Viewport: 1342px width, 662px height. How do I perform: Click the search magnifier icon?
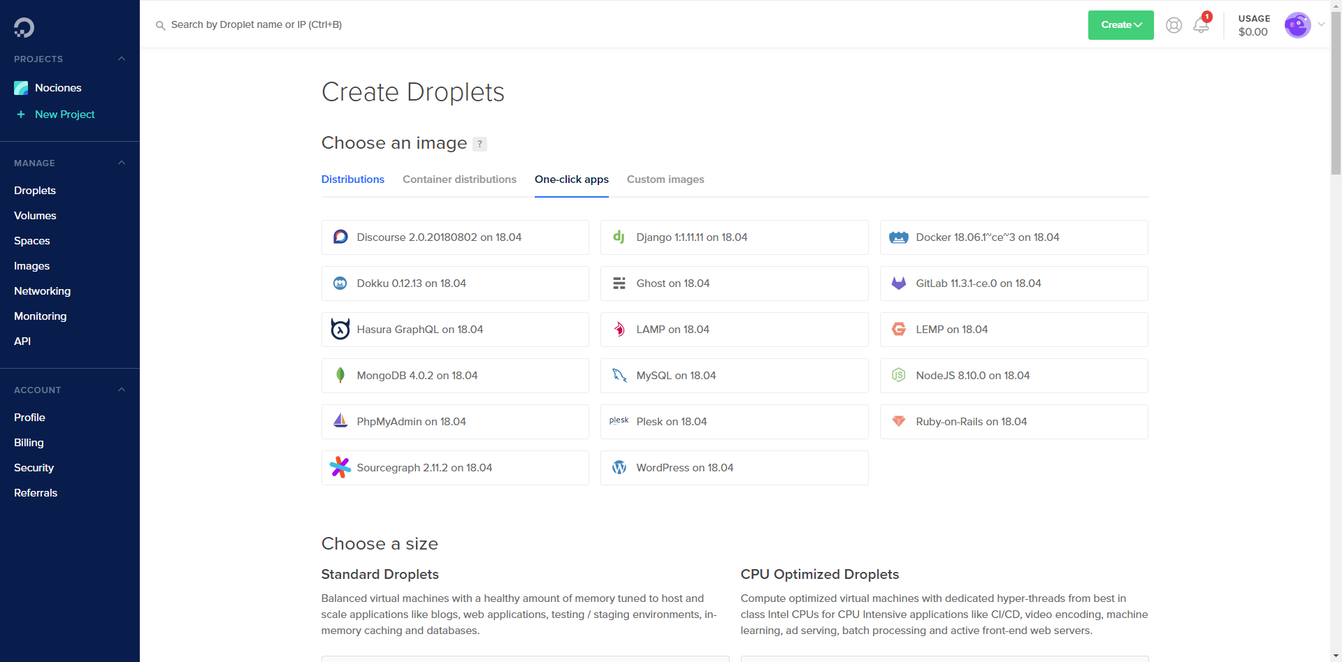160,25
